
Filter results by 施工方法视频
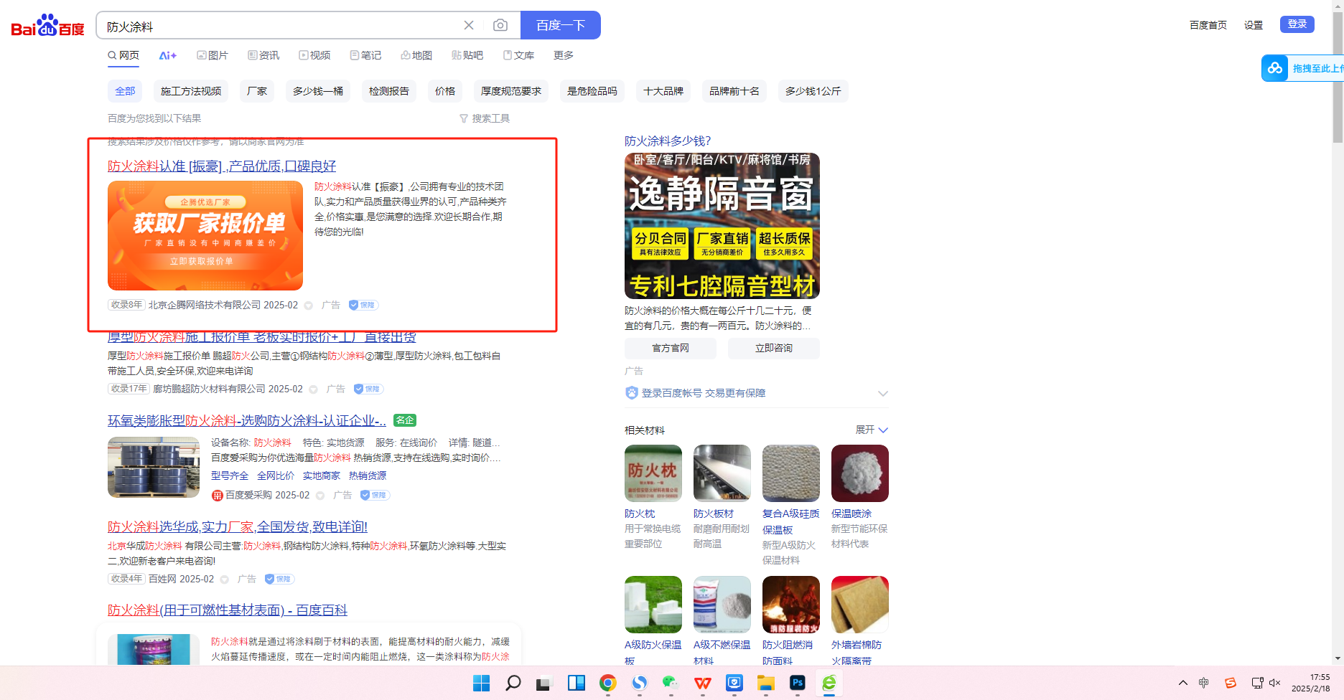[191, 91]
